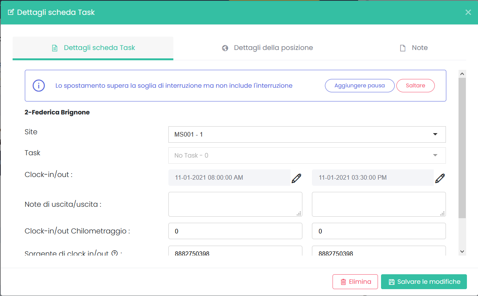Click the clock-in Chilometraggio field
478x296 pixels.
pos(235,231)
